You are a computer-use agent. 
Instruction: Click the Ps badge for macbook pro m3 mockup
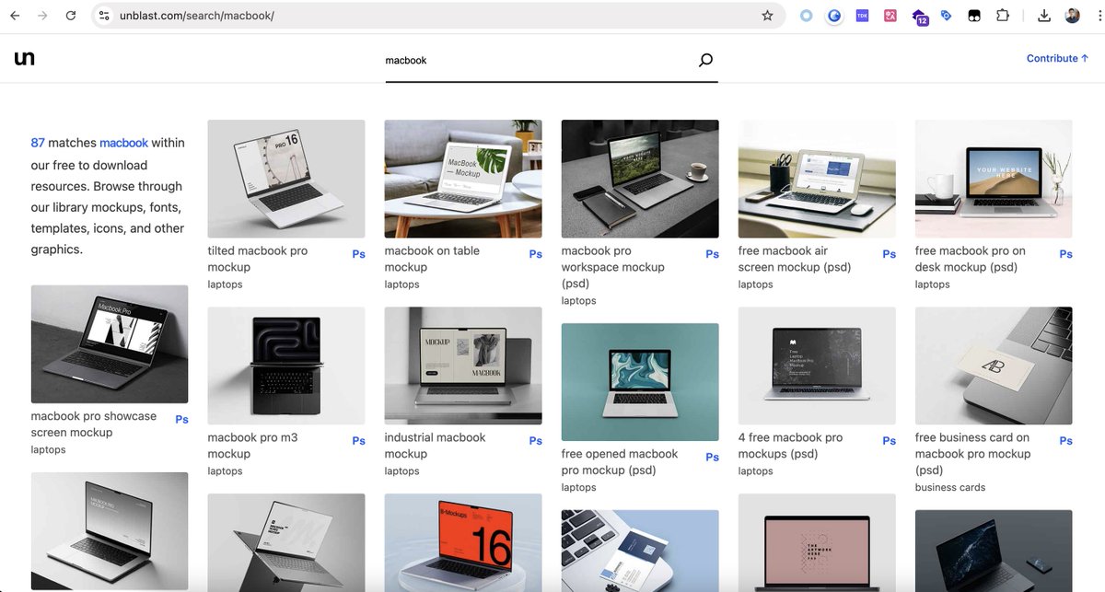point(358,441)
